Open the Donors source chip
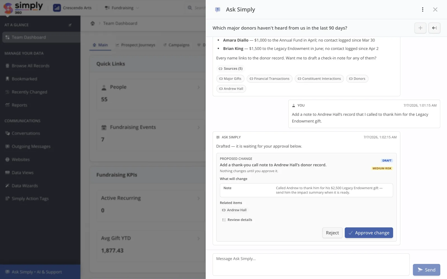Viewport: 447px width, 279px height. pos(357,79)
